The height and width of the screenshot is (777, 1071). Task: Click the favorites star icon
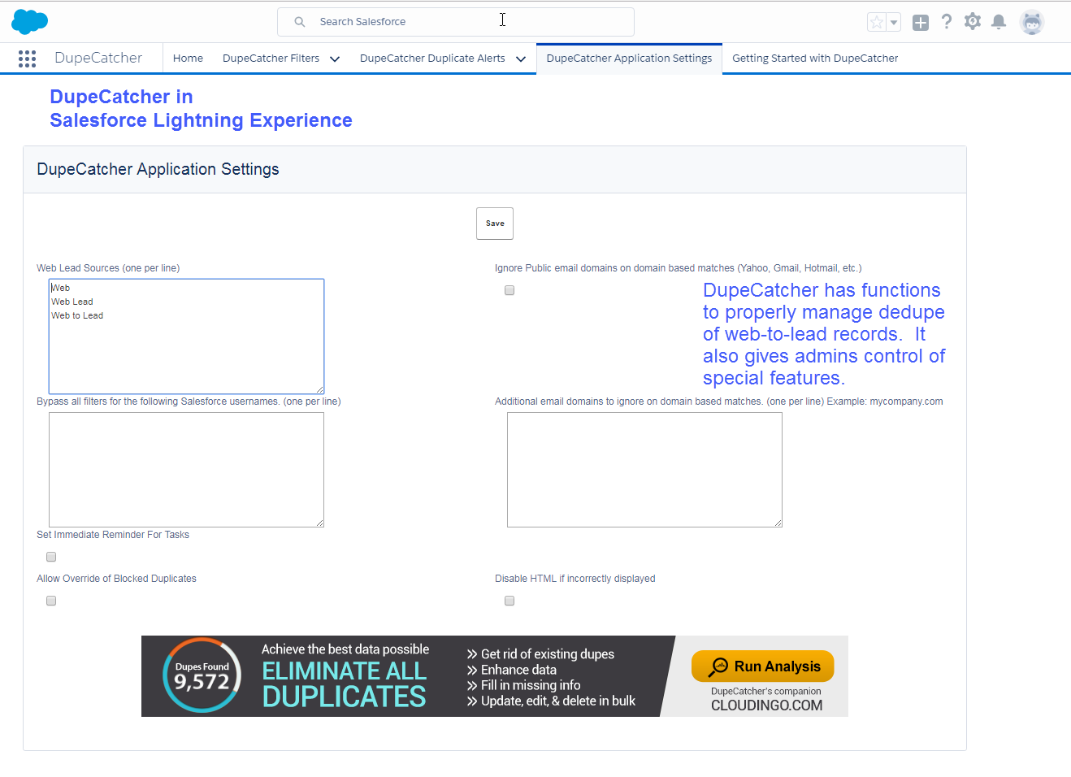point(877,23)
